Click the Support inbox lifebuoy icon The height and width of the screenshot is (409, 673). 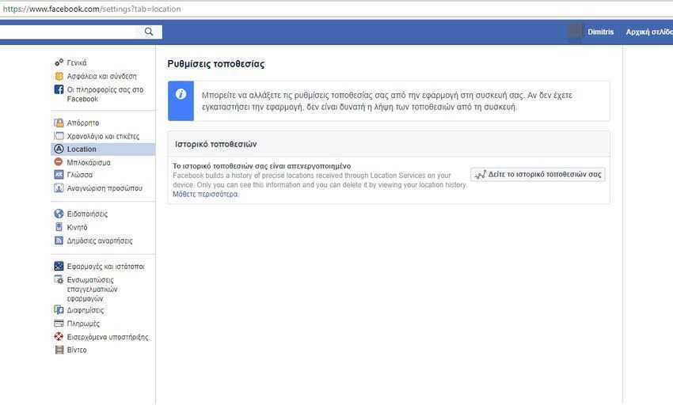pos(59,336)
